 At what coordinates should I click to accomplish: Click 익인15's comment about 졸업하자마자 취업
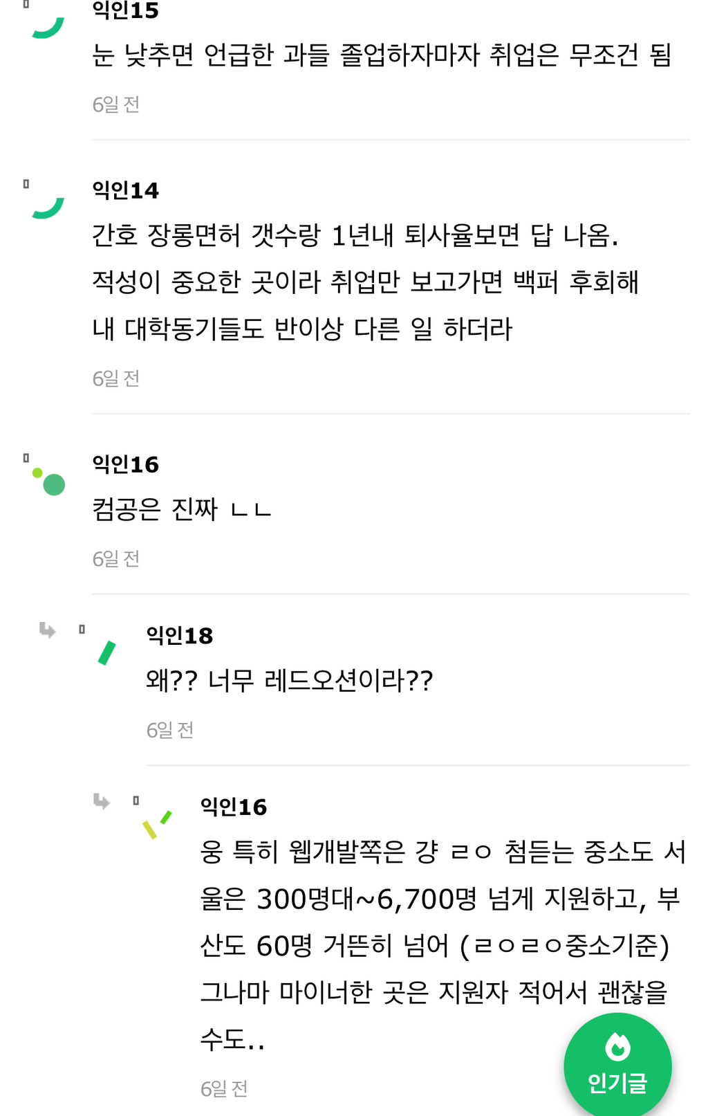[x=382, y=55]
